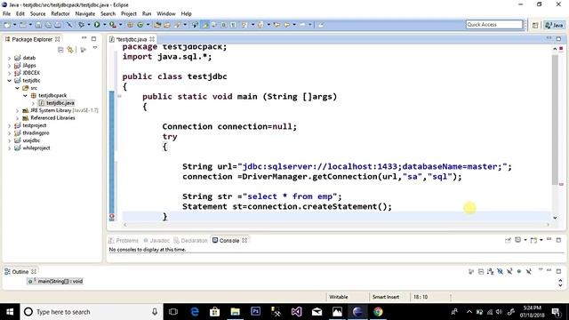569x320 pixels.
Task: Click Display Selected Console icon
Action: tap(517, 240)
